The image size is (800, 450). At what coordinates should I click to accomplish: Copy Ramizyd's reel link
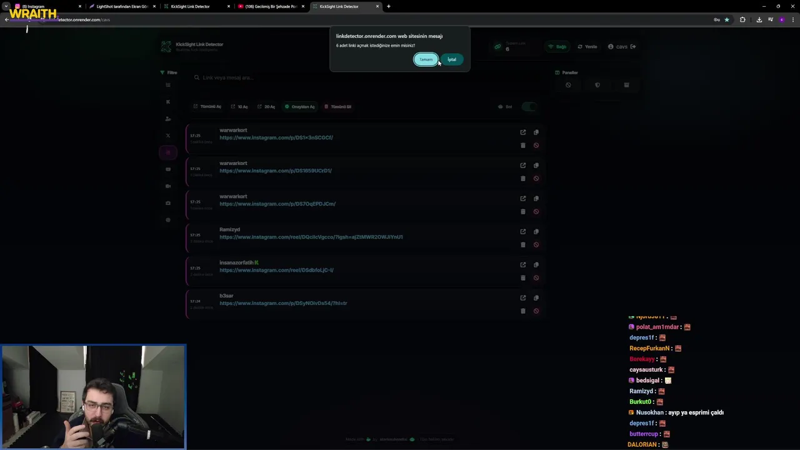536,232
